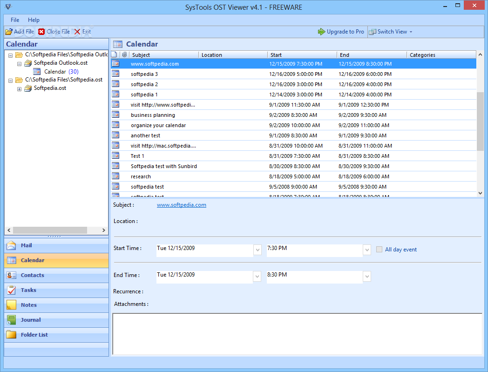Toggle the All day event checkbox

(x=379, y=250)
